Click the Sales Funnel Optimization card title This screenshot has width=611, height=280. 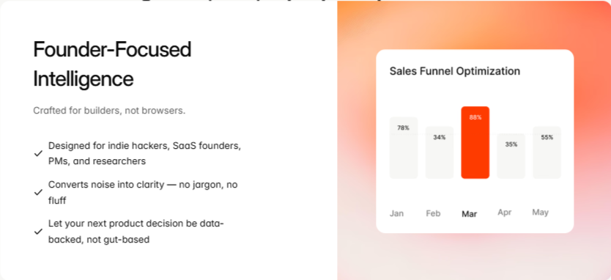pos(455,71)
